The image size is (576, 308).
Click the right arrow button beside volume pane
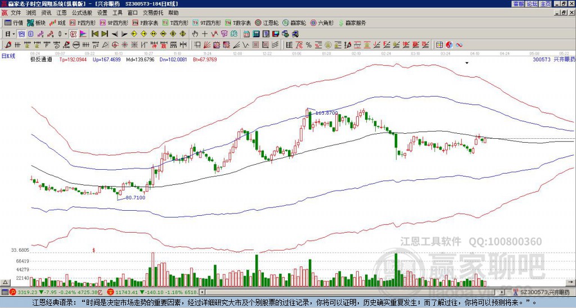point(571,282)
